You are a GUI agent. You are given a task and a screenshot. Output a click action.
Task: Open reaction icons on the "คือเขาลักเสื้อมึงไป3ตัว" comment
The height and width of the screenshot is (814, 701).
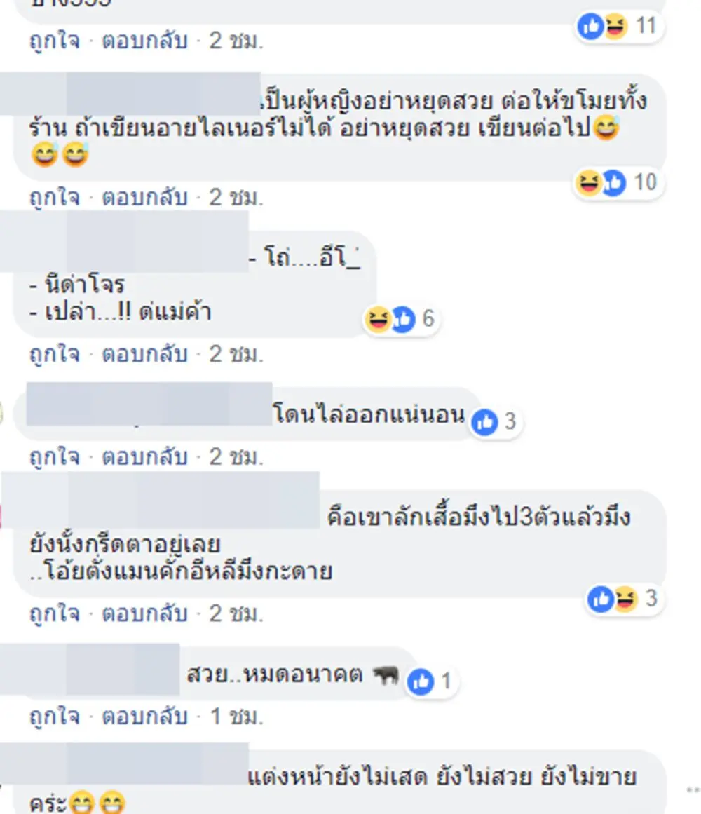(612, 599)
